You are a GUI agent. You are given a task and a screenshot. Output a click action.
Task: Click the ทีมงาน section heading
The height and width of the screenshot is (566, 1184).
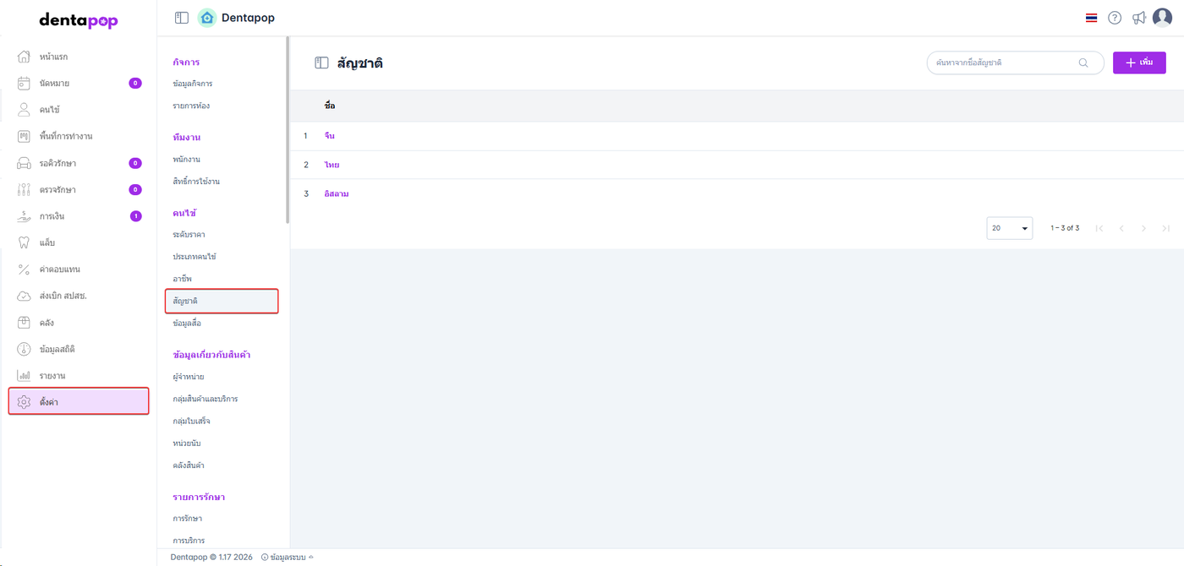tap(186, 137)
